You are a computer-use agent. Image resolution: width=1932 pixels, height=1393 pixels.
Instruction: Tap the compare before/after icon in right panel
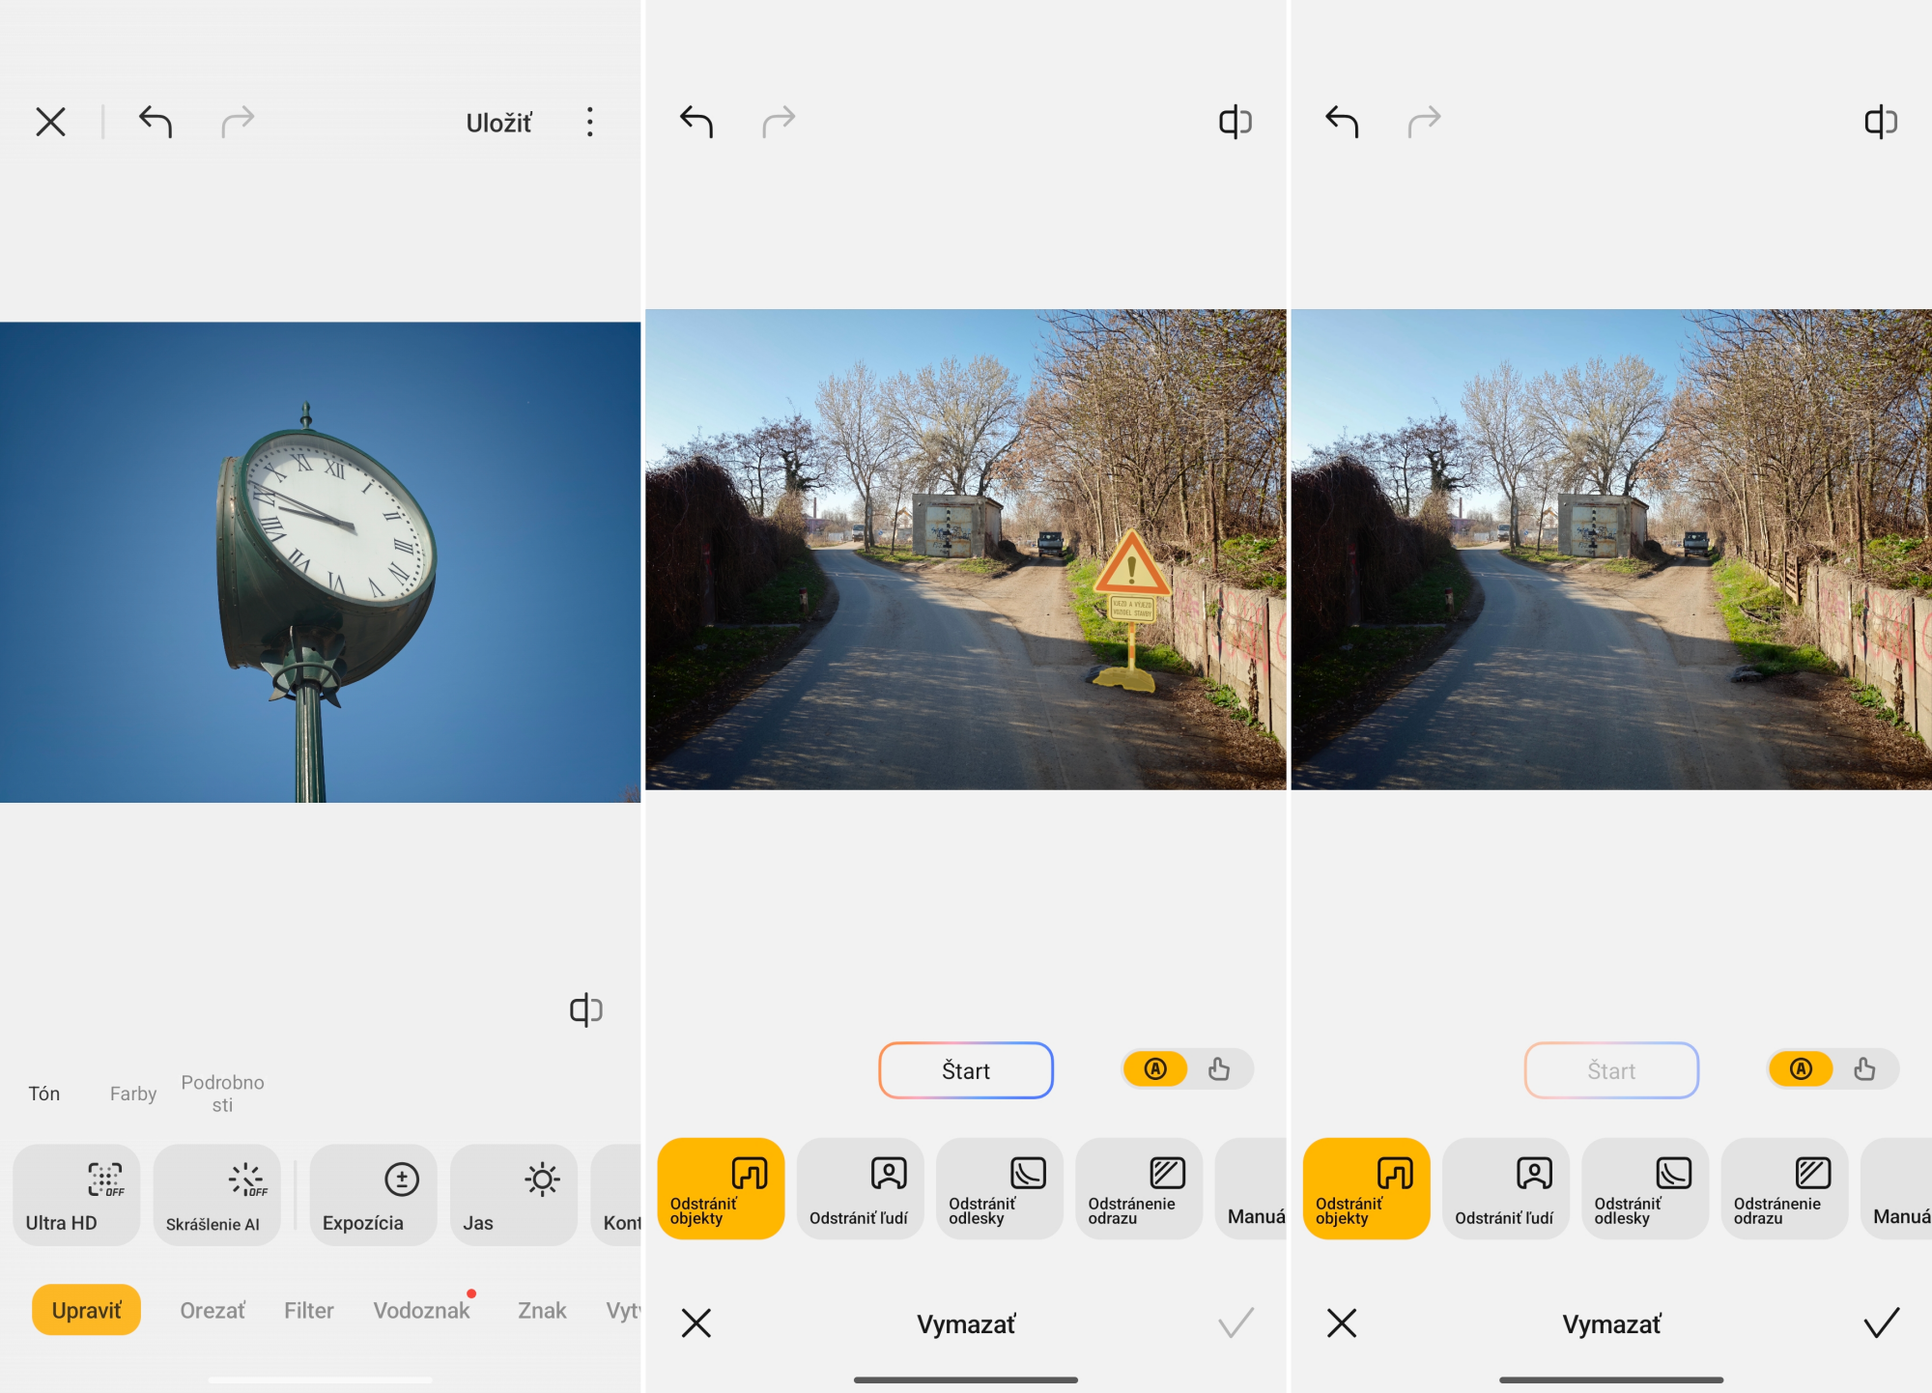(x=1880, y=122)
